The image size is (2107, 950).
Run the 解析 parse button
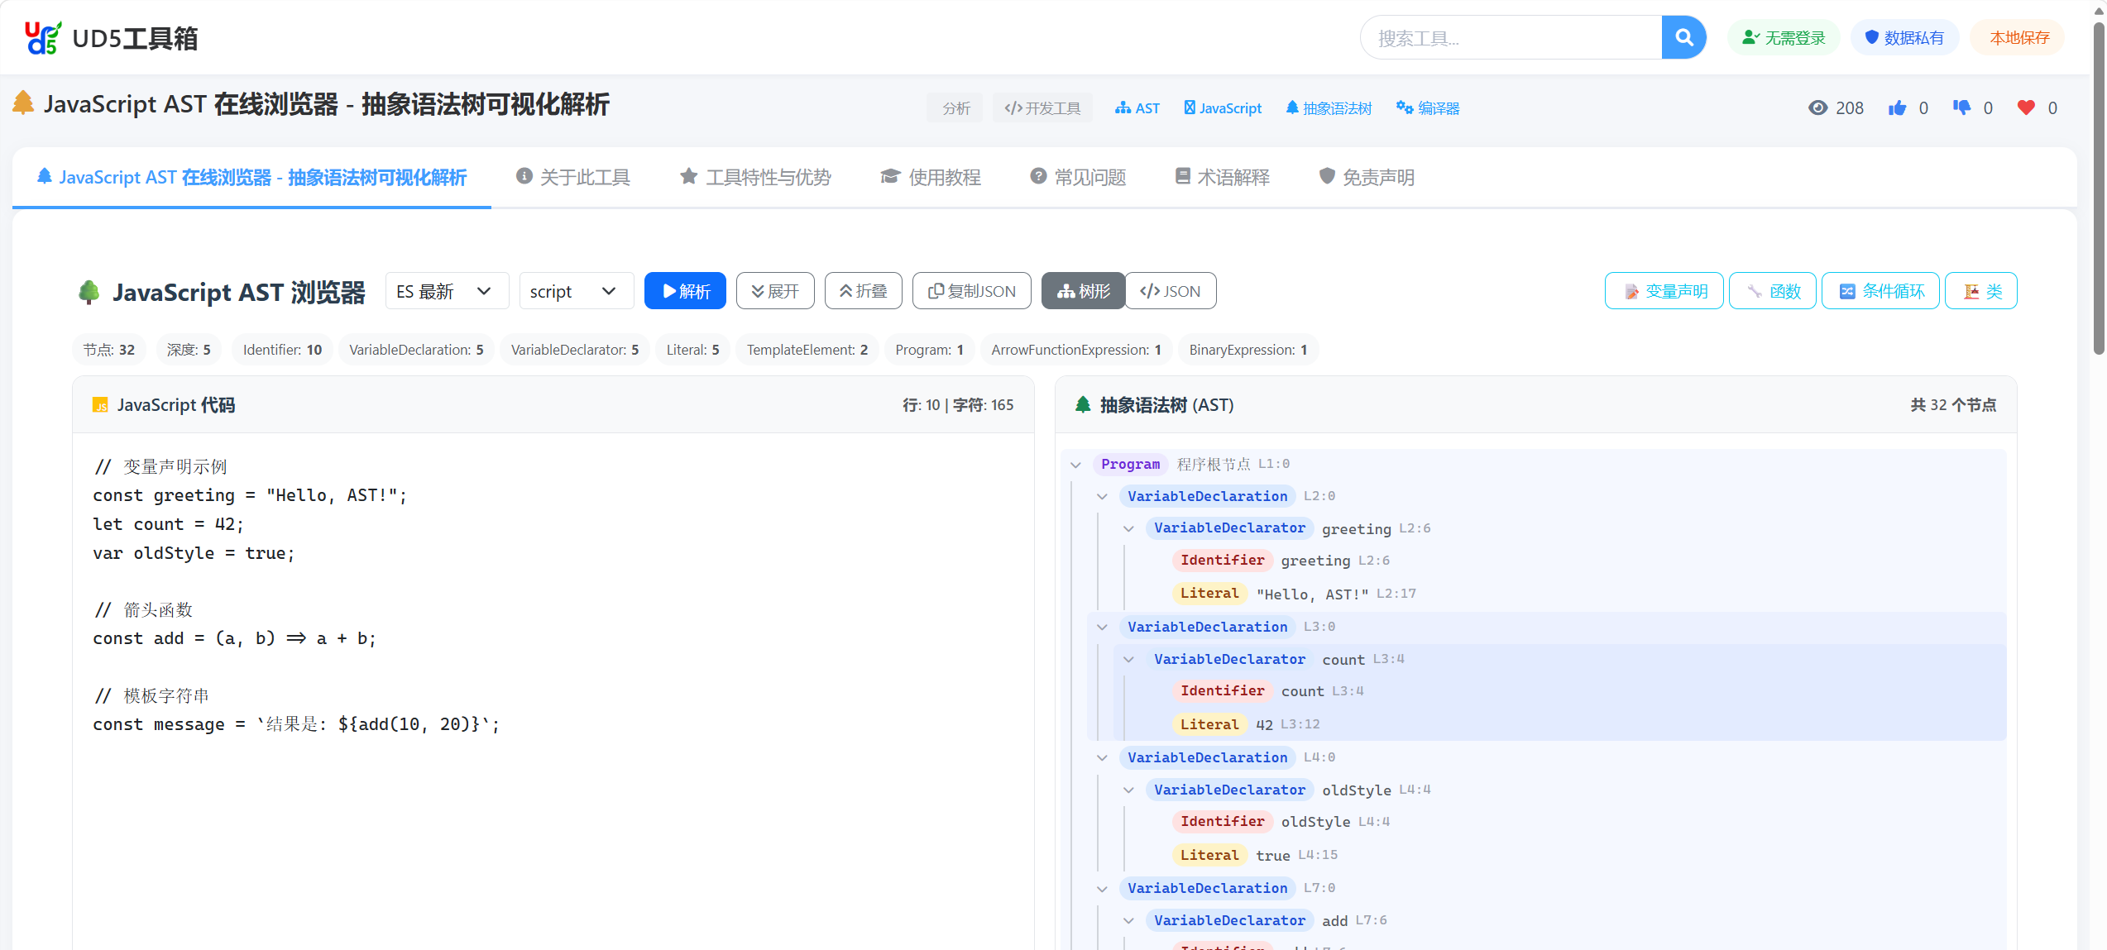coord(685,291)
